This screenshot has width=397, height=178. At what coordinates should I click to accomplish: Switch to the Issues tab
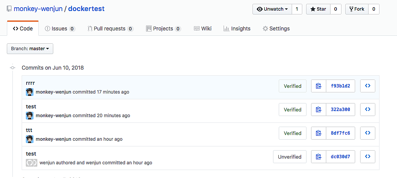(60, 29)
